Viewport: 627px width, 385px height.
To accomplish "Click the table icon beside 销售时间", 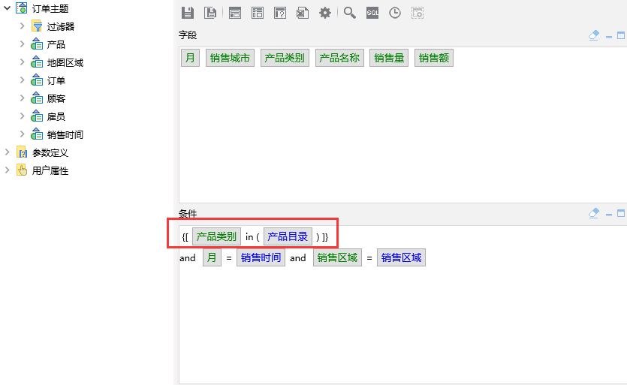I will point(37,134).
